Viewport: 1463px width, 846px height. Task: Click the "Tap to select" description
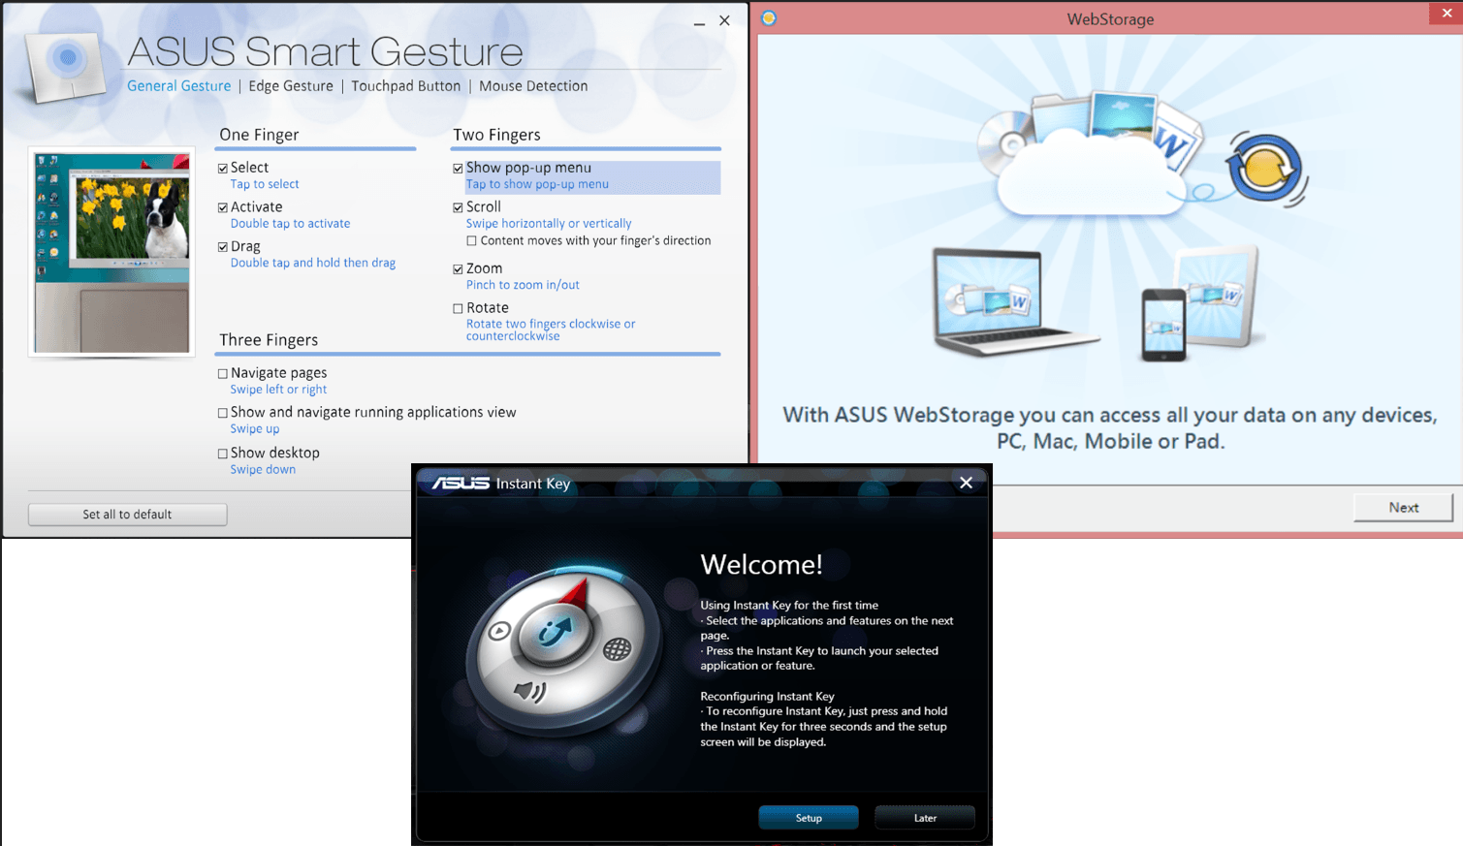265,184
